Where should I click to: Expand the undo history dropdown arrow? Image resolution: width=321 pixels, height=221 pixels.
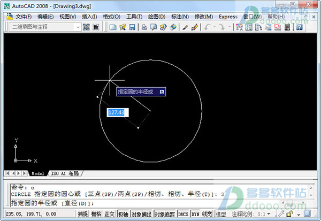pyautogui.click(x=215, y=27)
